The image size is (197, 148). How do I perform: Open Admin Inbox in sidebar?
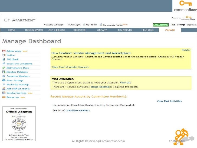tap(14, 51)
